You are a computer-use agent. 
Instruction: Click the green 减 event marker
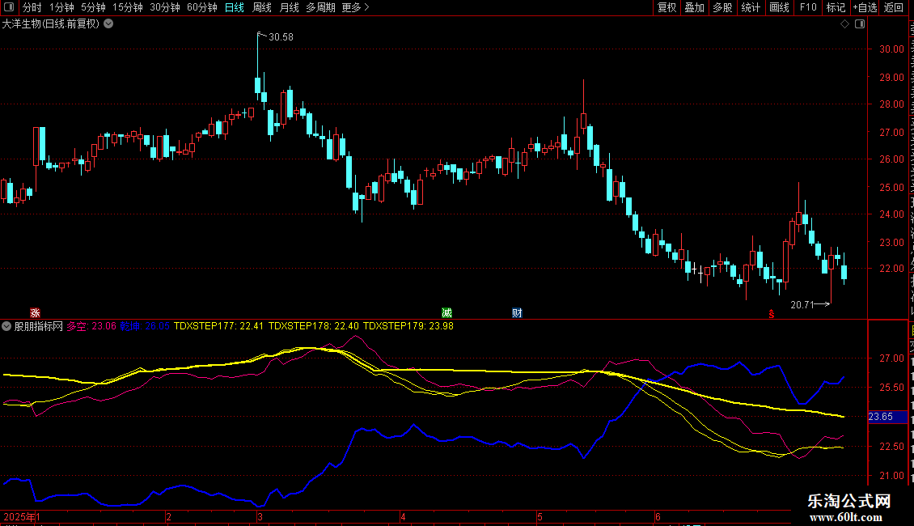coord(447,313)
